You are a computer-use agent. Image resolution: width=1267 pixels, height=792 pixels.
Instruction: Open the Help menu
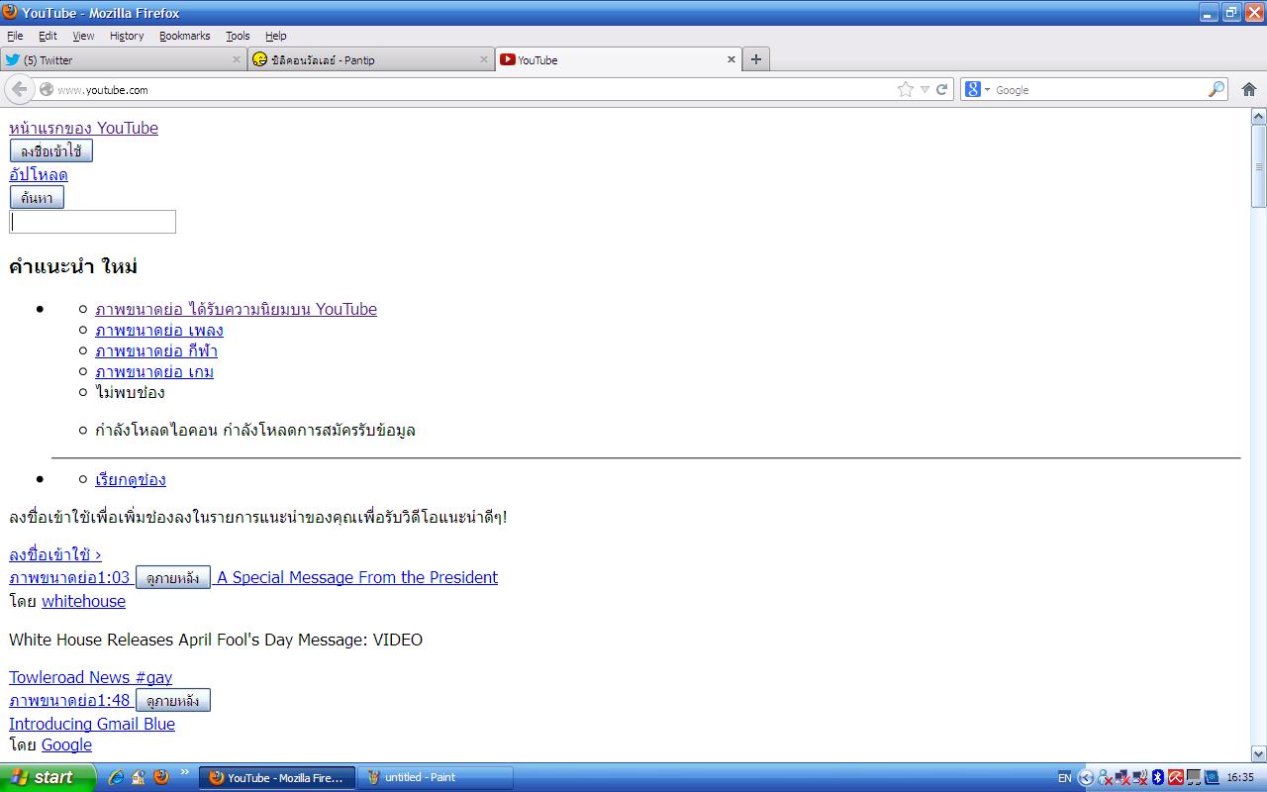276,36
